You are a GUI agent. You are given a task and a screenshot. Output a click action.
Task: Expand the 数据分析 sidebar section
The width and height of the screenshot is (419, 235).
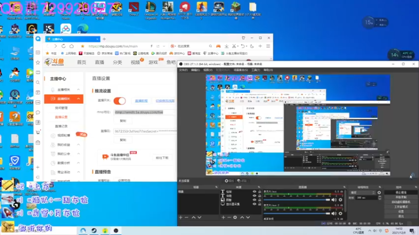[x=78, y=163]
